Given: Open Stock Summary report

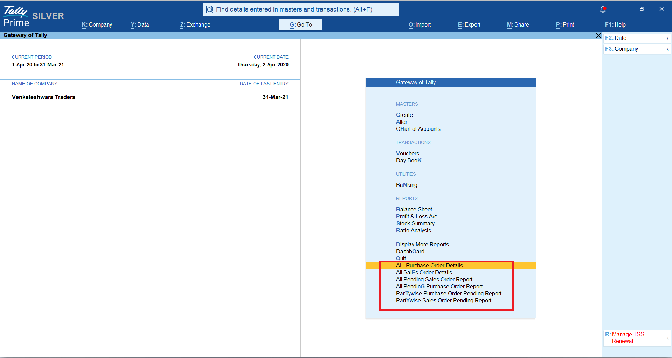Looking at the screenshot, I should 415,224.
